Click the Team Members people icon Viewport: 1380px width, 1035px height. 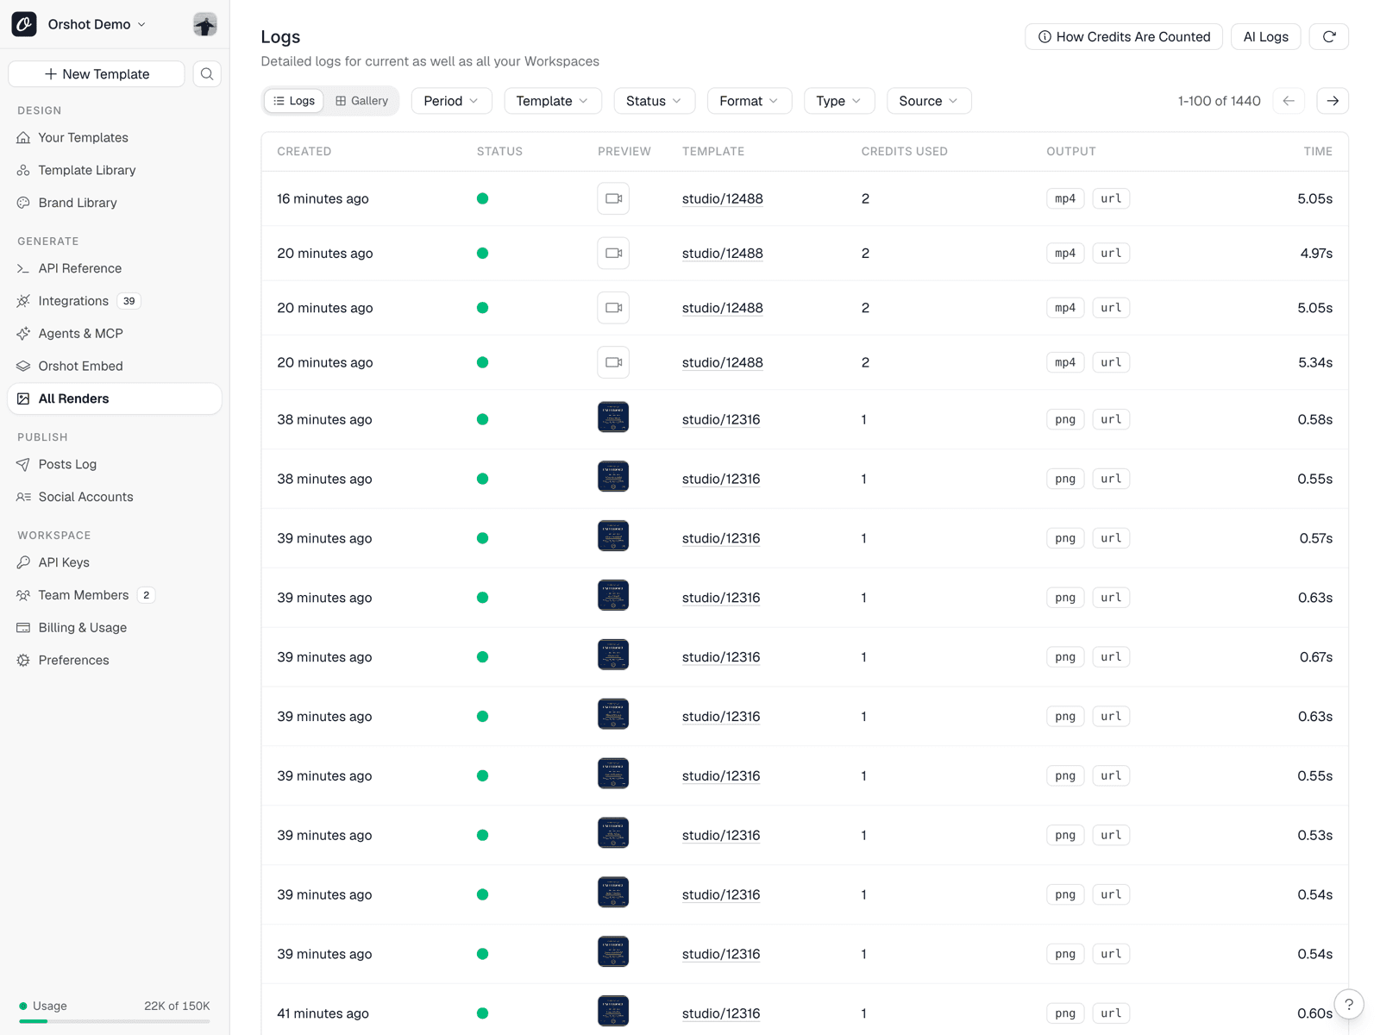click(x=23, y=595)
